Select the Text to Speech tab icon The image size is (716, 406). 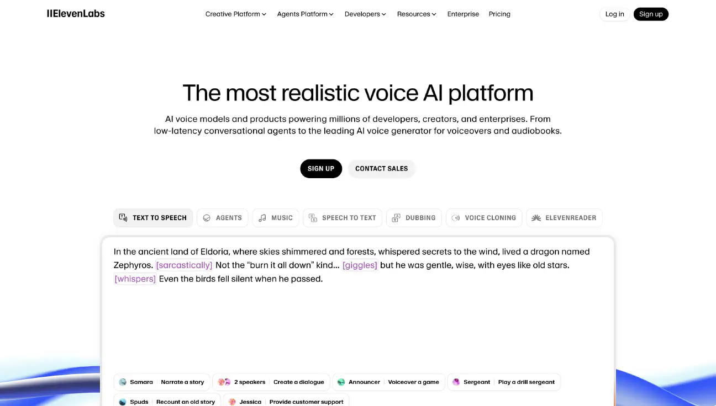coord(123,218)
